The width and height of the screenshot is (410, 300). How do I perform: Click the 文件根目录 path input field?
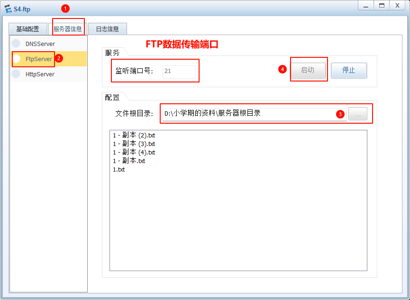pyautogui.click(x=255, y=114)
